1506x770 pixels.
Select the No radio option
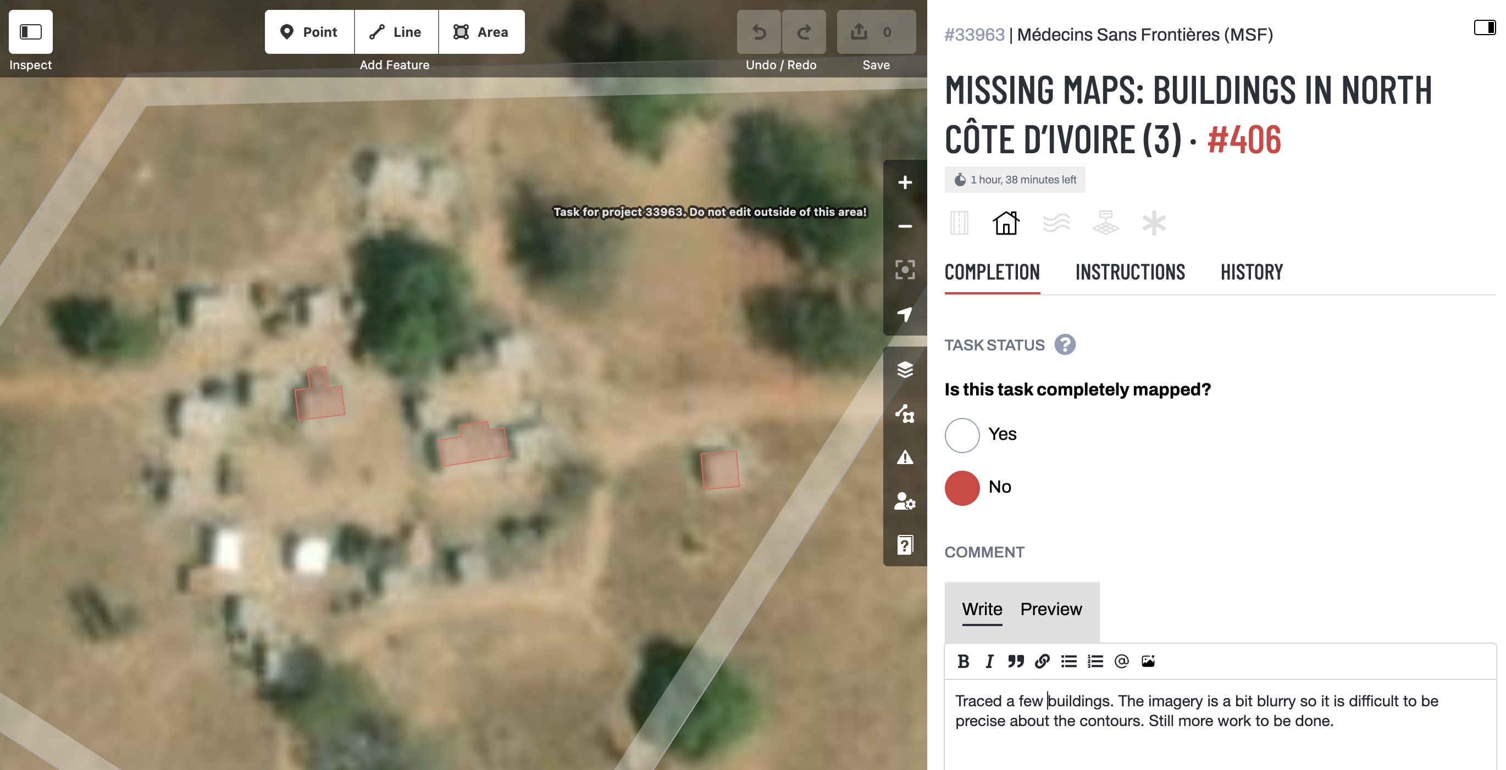pyautogui.click(x=962, y=488)
